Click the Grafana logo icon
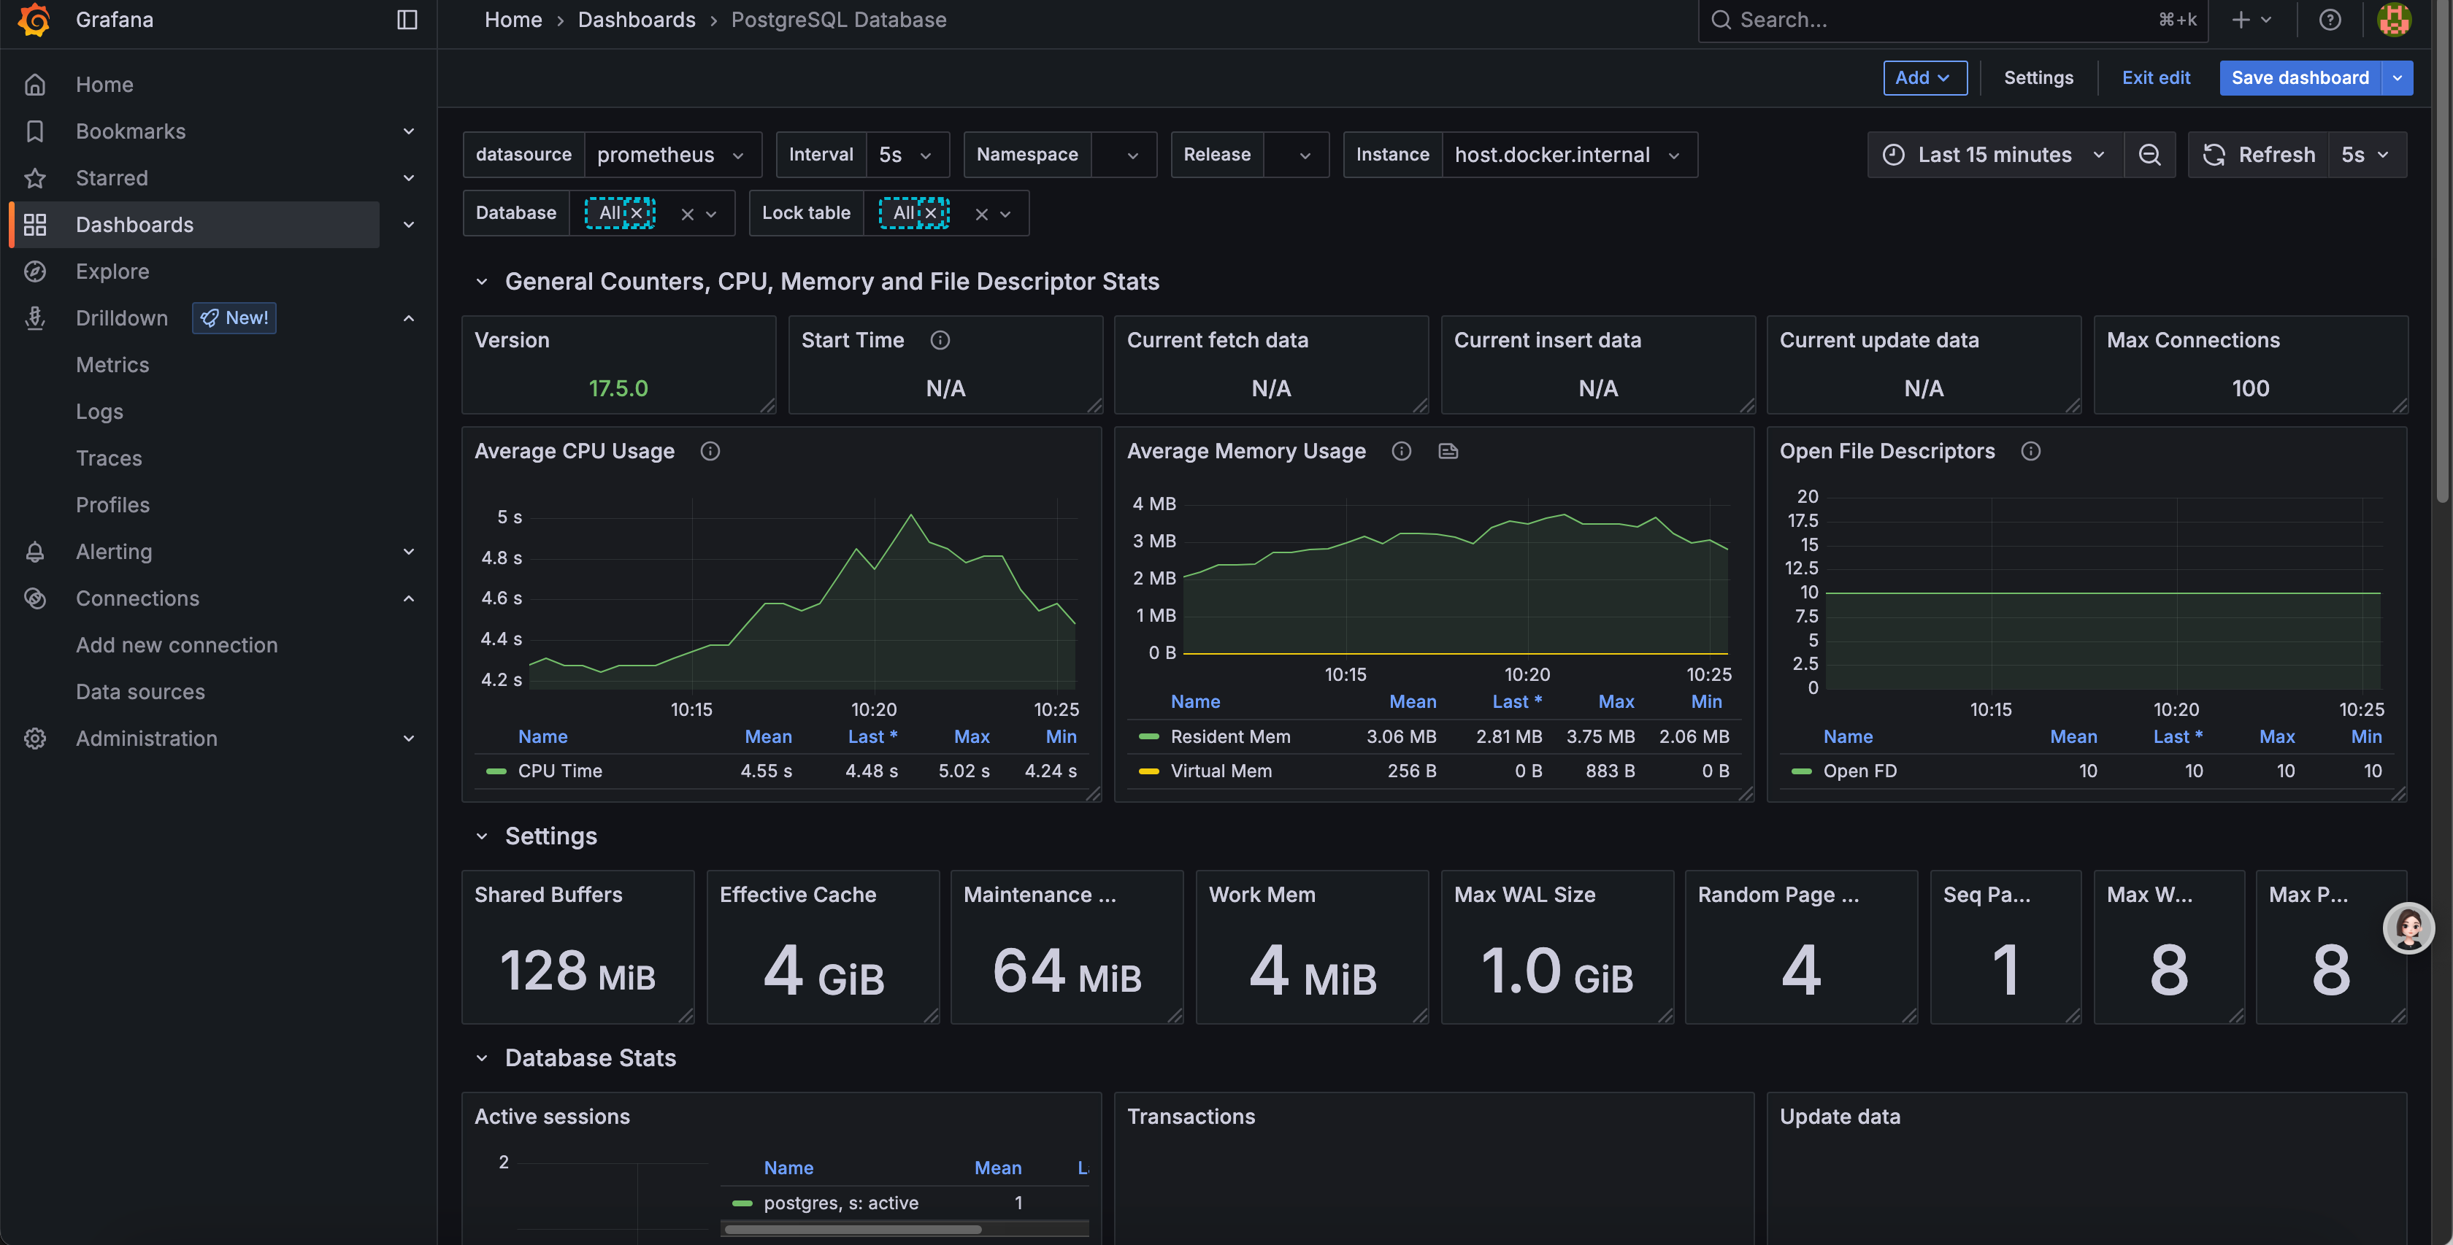This screenshot has width=2453, height=1245. (x=34, y=20)
